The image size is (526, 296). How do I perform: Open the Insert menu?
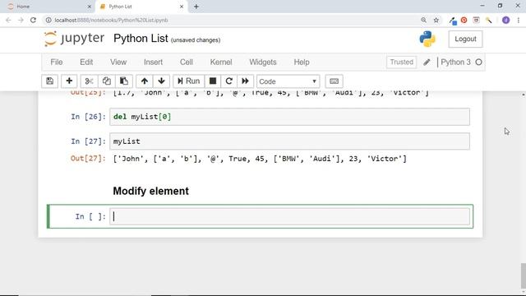pyautogui.click(x=154, y=62)
